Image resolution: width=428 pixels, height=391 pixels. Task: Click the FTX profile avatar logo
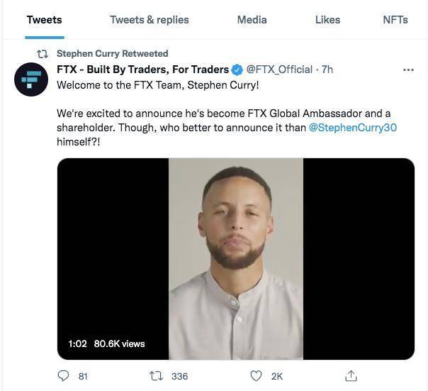(31, 79)
